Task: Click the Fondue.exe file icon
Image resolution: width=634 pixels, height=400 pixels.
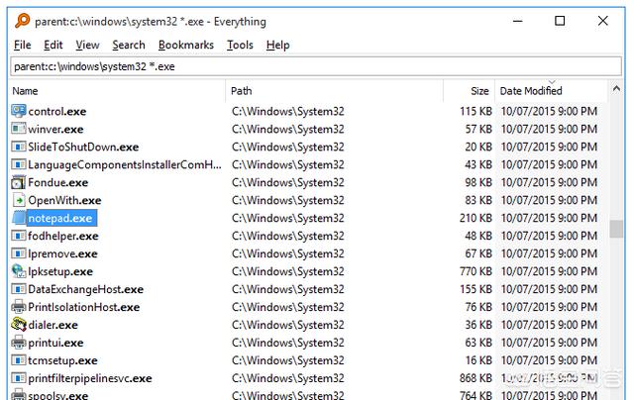Action: pyautogui.click(x=19, y=182)
